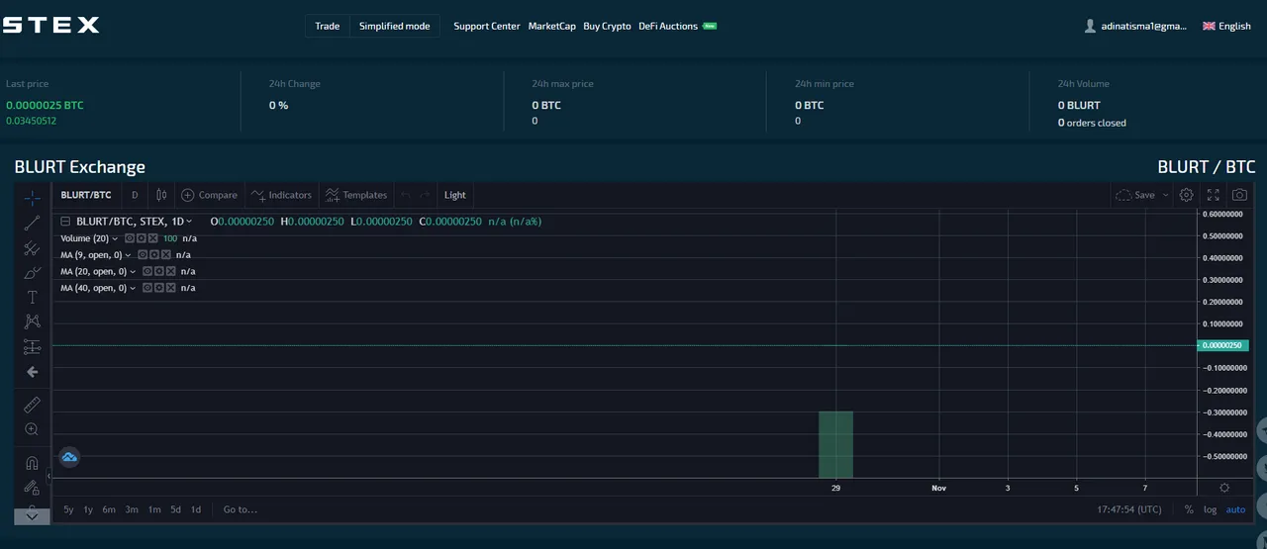Open indicator Templates

pos(355,195)
